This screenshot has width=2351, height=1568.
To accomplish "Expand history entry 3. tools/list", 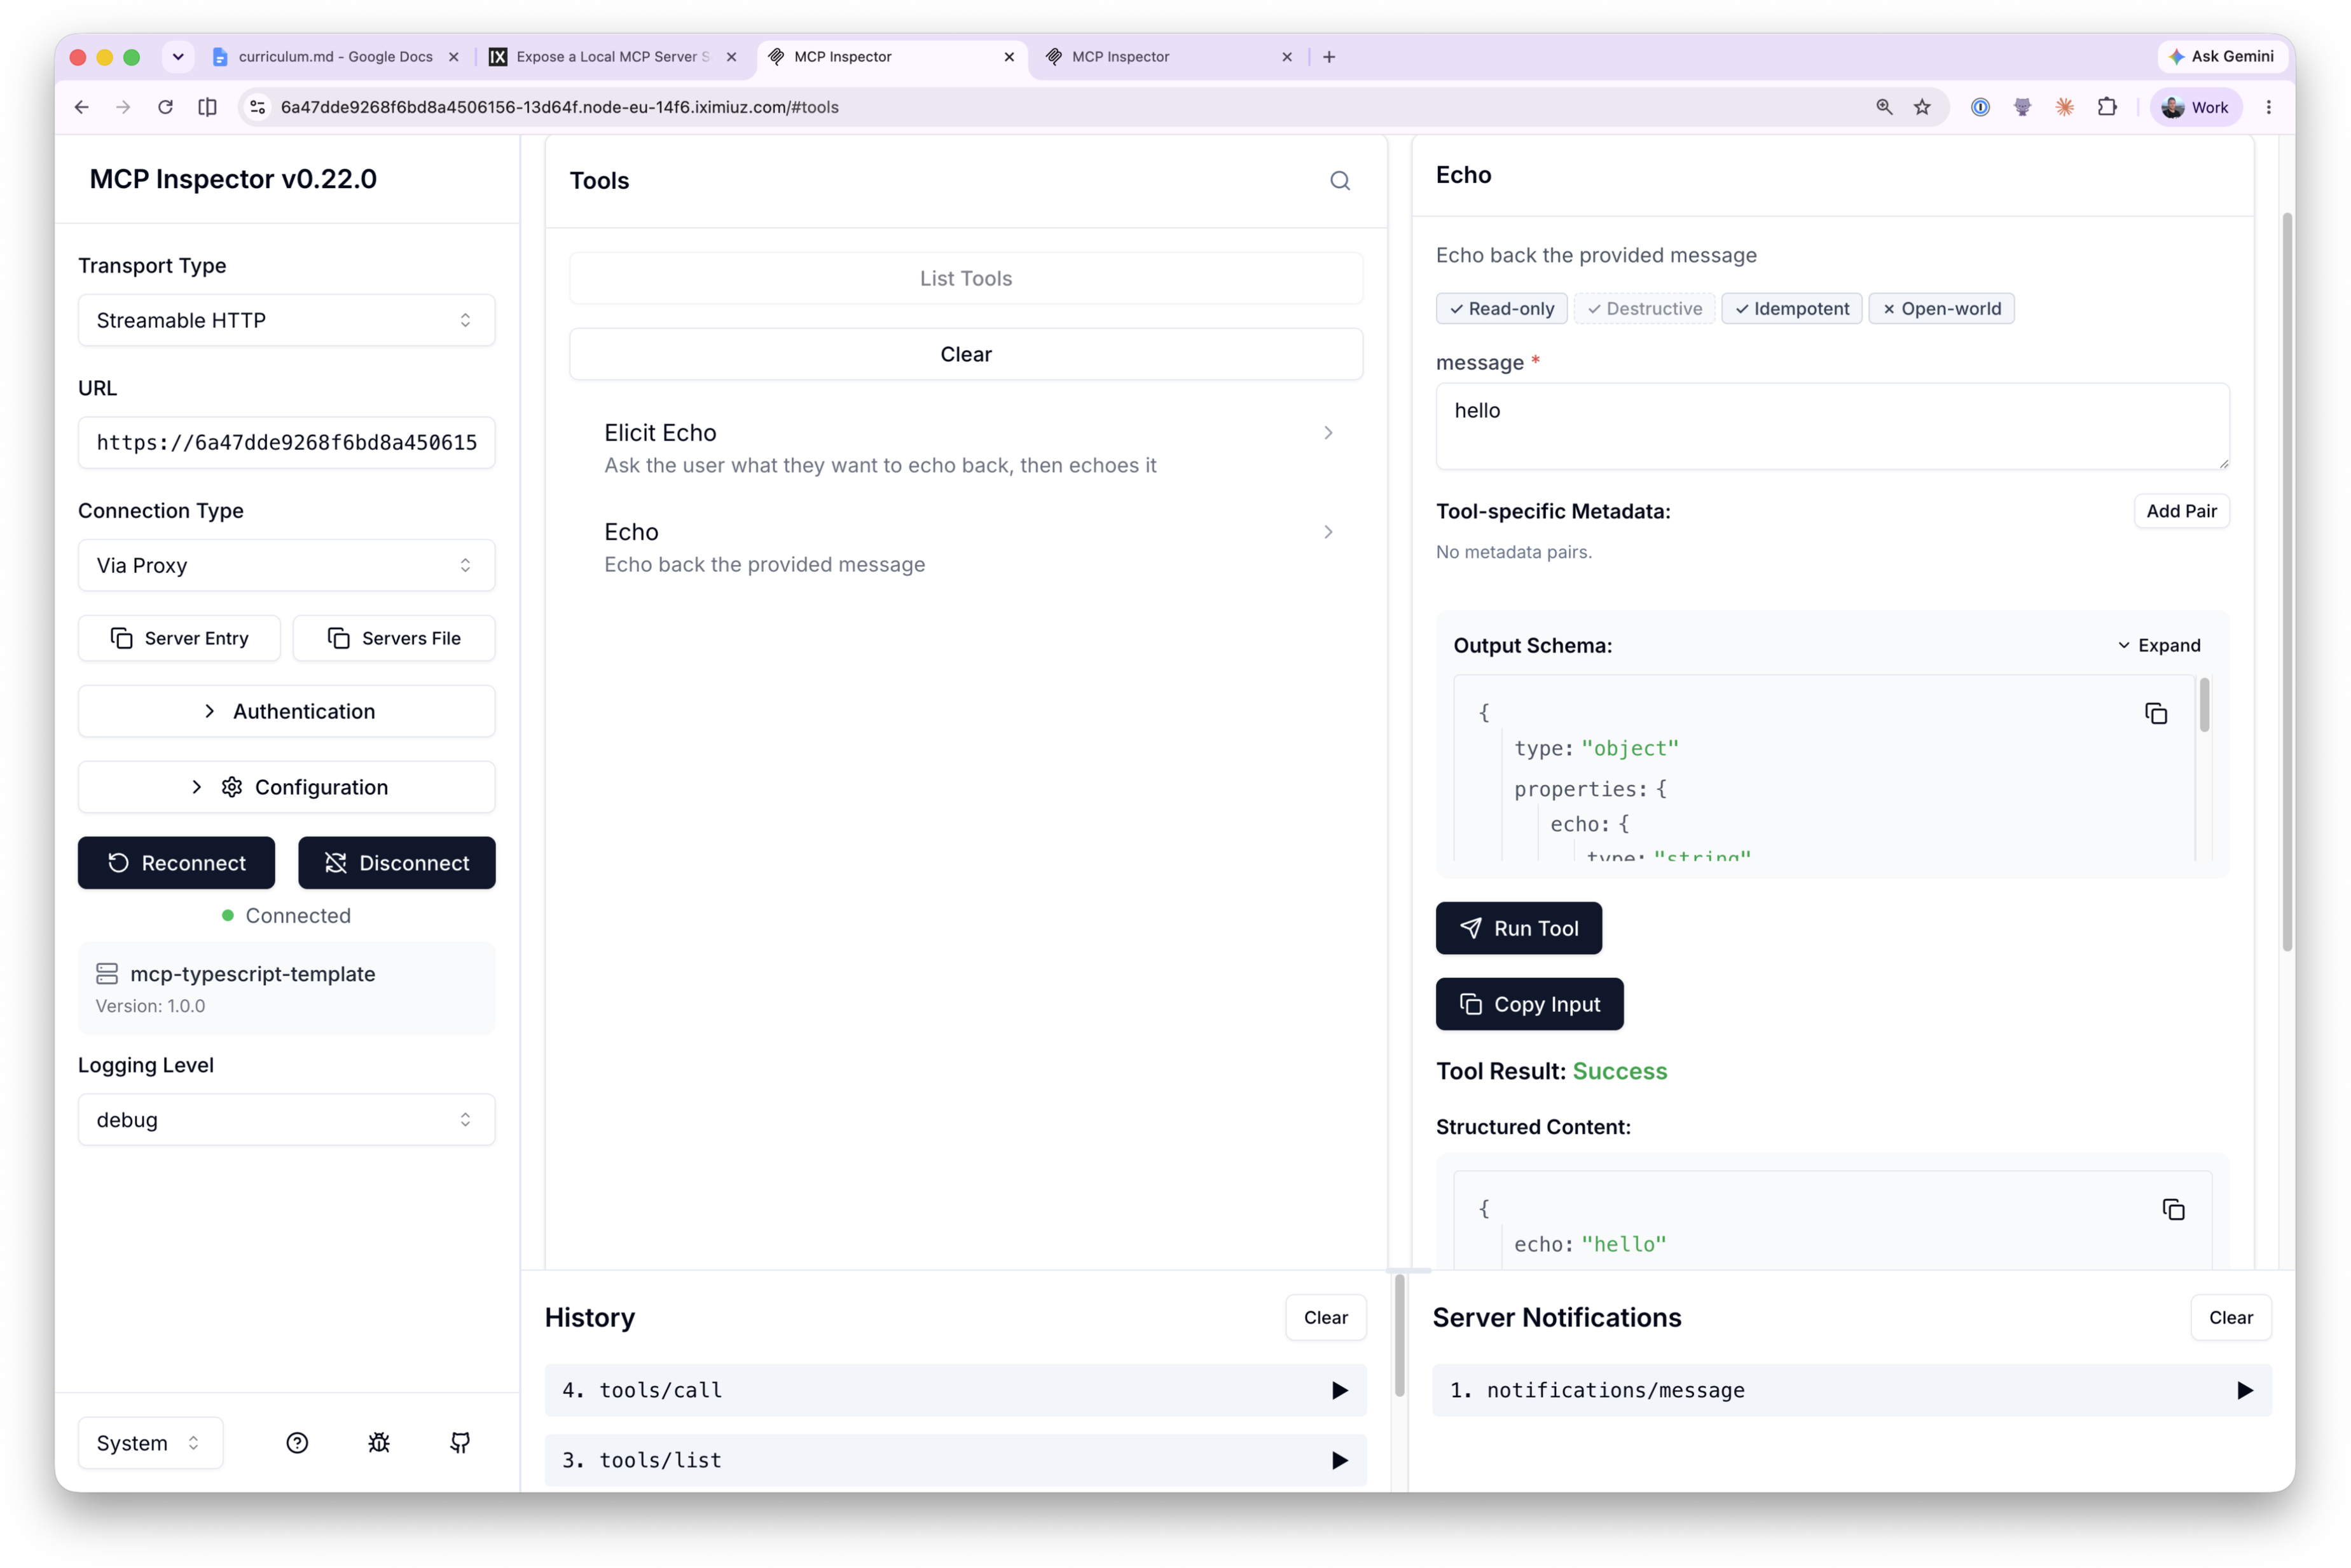I will (955, 1459).
